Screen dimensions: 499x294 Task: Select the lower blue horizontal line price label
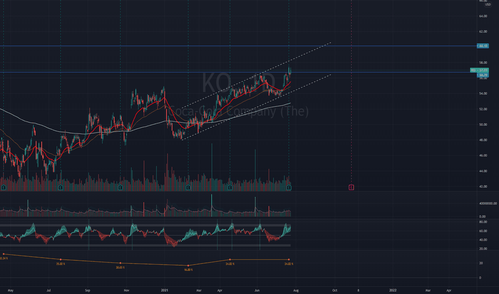tap(483, 75)
